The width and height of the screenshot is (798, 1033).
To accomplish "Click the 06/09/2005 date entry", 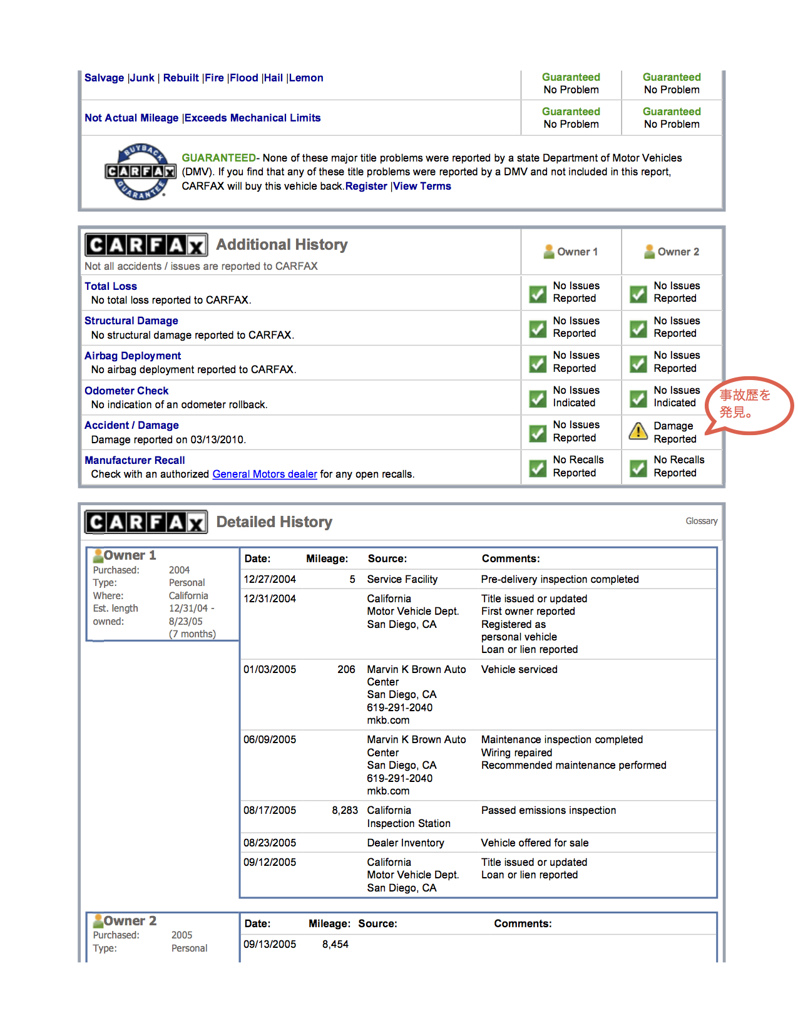I will coord(270,740).
